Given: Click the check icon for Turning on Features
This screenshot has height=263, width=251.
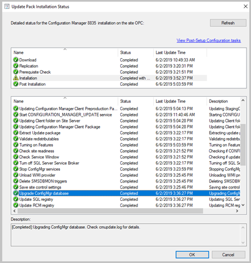Looking at the screenshot, I should (x=16, y=145).
